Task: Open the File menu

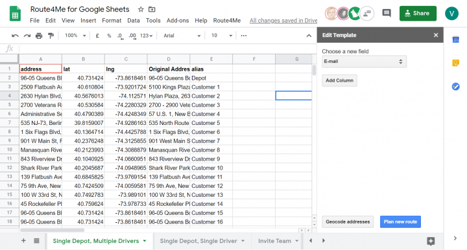Action: [x=34, y=21]
